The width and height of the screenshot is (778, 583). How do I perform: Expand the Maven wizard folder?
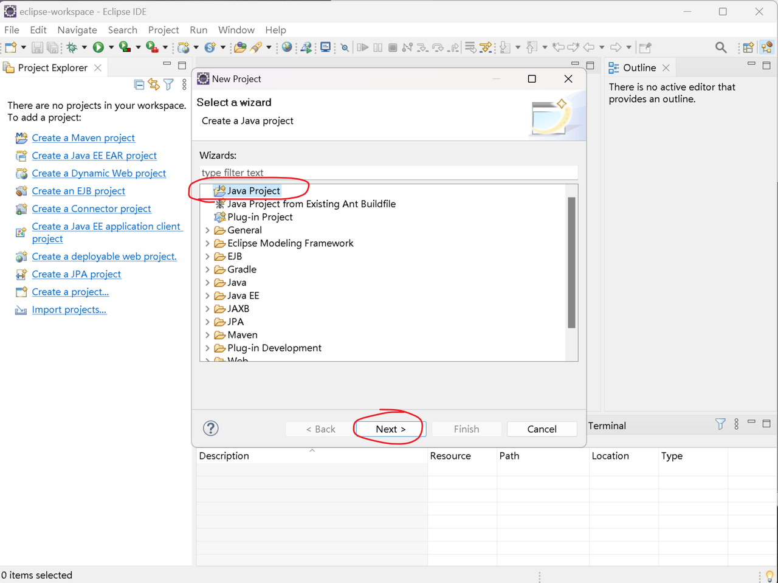click(208, 335)
